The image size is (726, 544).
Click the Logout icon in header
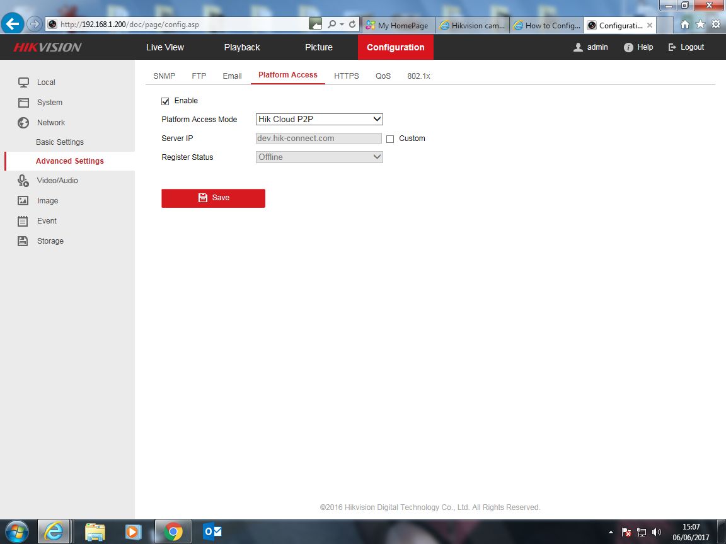pyautogui.click(x=672, y=47)
